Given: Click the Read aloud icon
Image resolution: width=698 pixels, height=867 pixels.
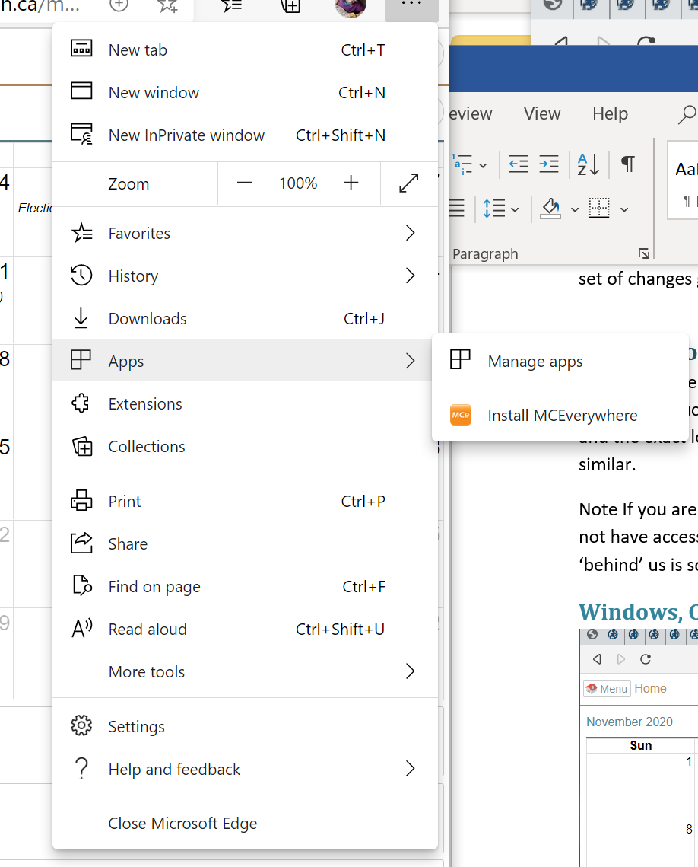Looking at the screenshot, I should [81, 628].
